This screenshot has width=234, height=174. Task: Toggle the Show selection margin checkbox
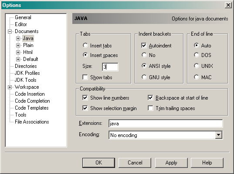(x=85, y=108)
